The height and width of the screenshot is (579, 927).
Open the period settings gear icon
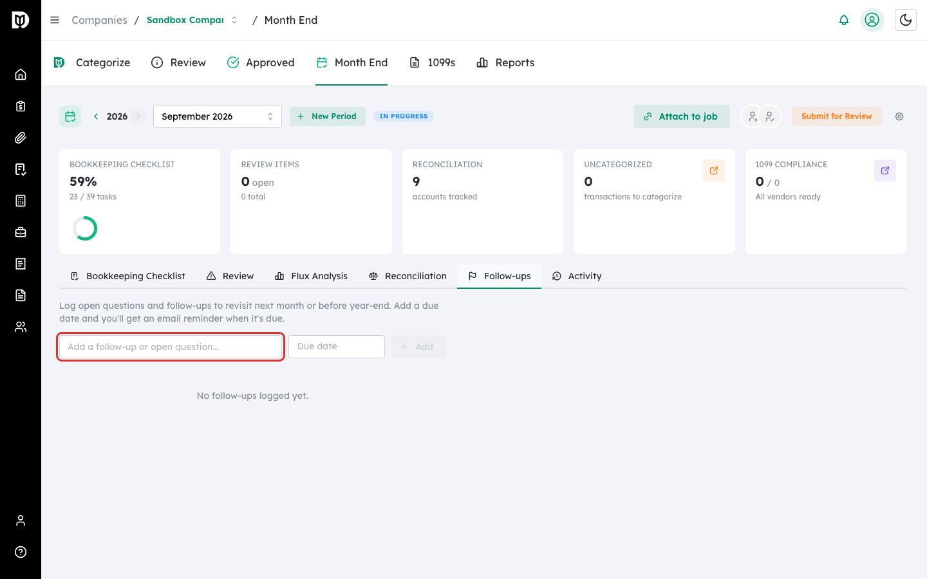click(x=899, y=116)
